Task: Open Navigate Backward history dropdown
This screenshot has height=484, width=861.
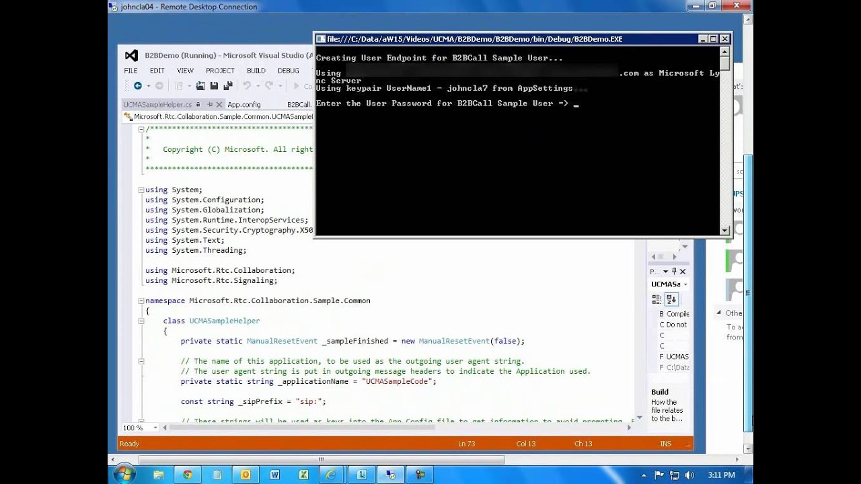Action: (x=147, y=86)
